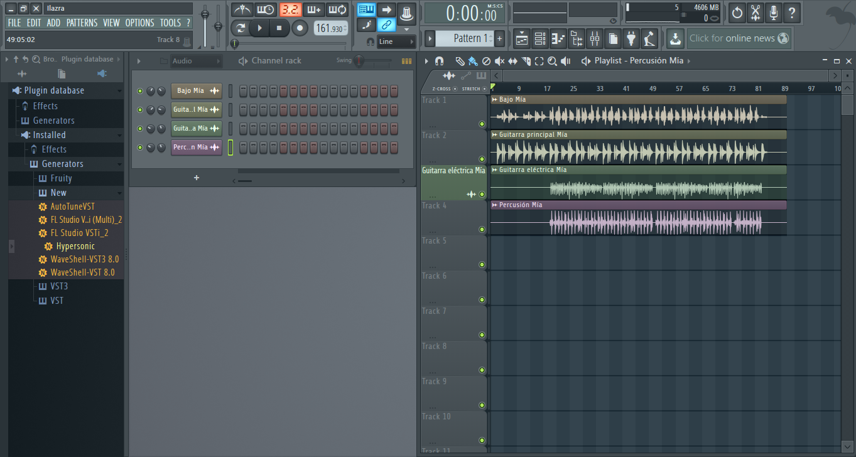Toggle the recording countdown 3.2. button

pyautogui.click(x=290, y=9)
